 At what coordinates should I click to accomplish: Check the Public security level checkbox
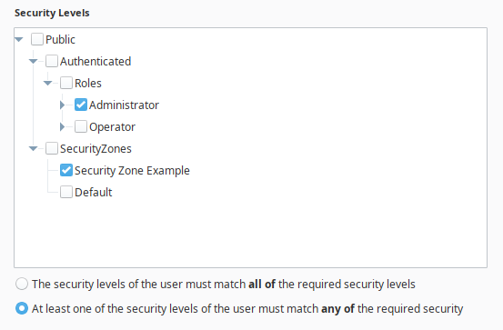(x=37, y=39)
